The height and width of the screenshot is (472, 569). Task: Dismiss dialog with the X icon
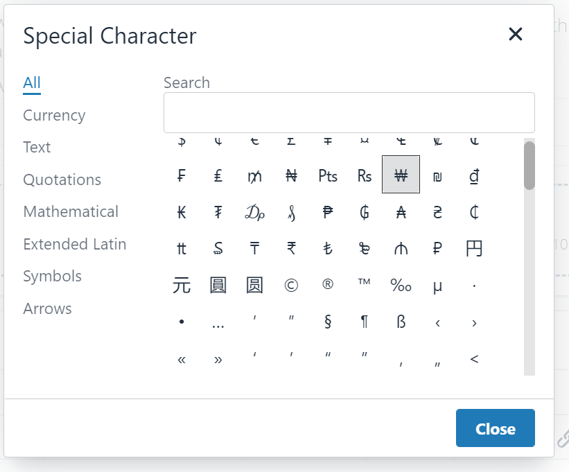coord(515,34)
